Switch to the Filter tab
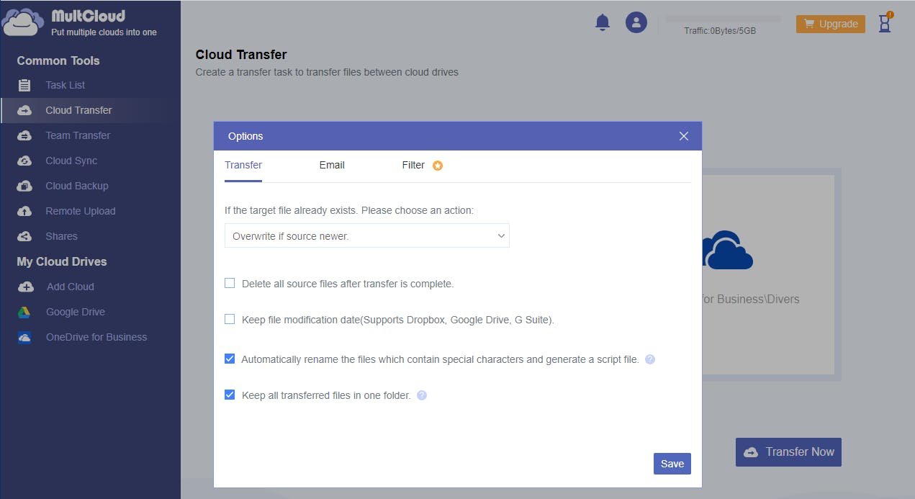The width and height of the screenshot is (915, 499). 413,165
